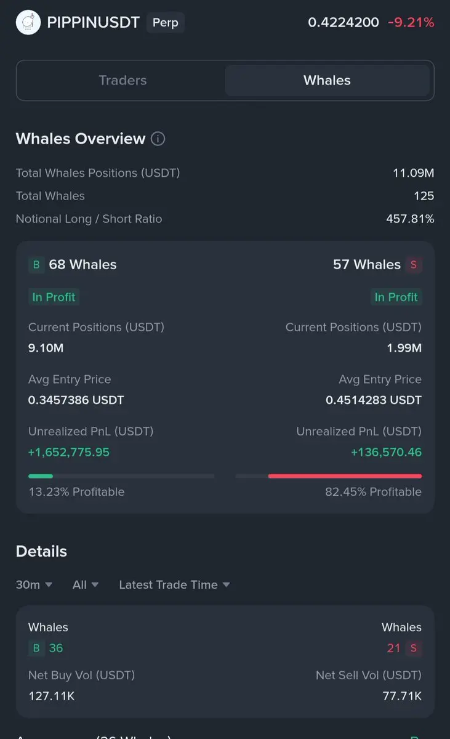Click the red S badge next to 21
Screen dimensions: 450x739
point(414,648)
